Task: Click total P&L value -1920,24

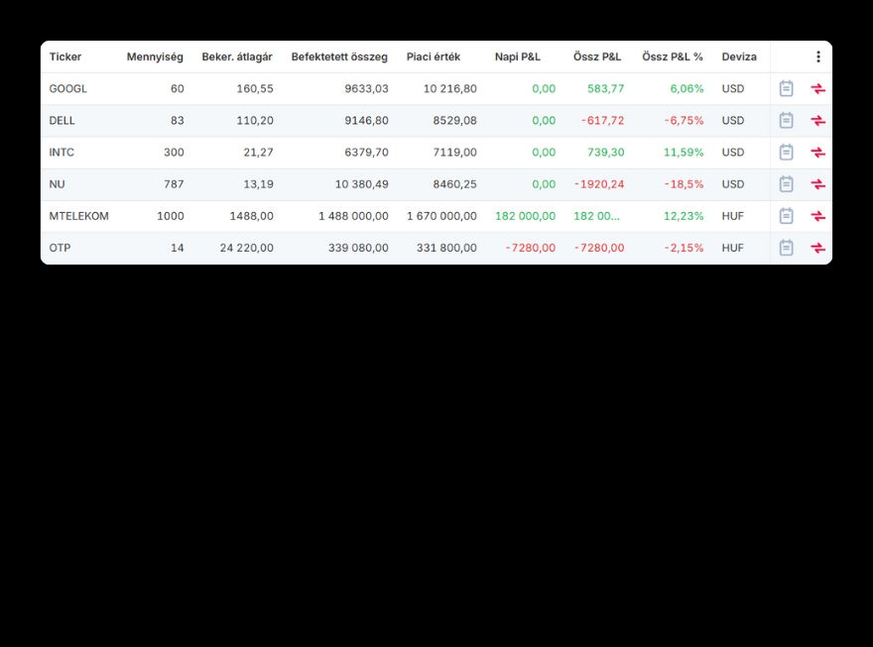Action: click(599, 184)
